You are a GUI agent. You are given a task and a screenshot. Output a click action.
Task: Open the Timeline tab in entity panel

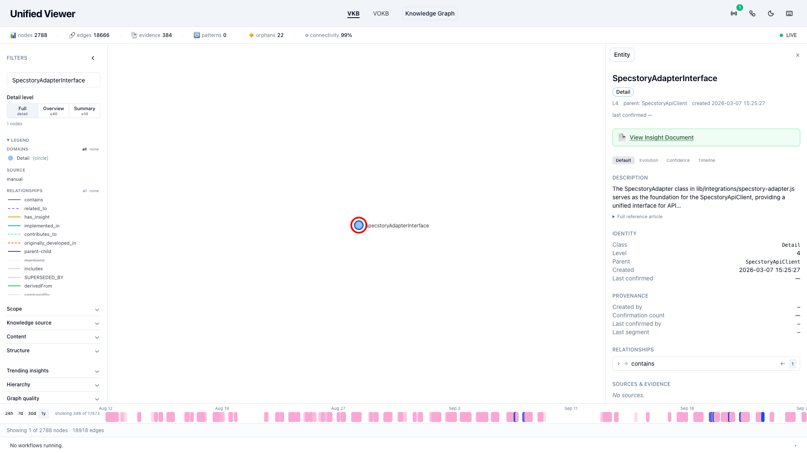click(x=707, y=160)
